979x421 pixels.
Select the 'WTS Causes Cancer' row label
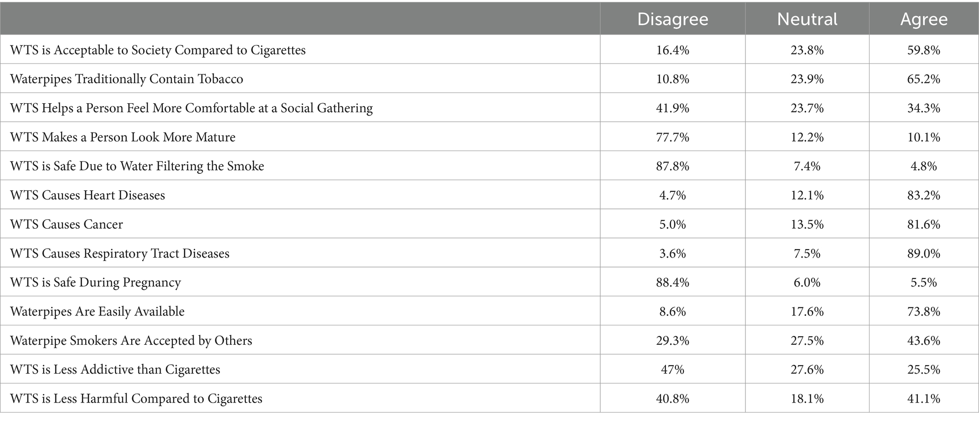coord(66,224)
